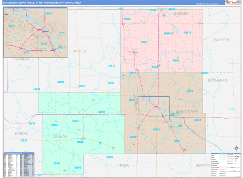Viewport: 243px width, 178px height.
Task: Click ZIP label 50643
Action: point(133,137)
